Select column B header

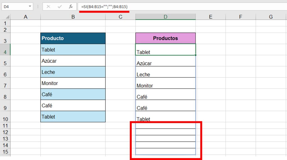[x=73, y=17]
